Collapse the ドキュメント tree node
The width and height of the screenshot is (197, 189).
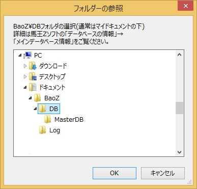25,88
